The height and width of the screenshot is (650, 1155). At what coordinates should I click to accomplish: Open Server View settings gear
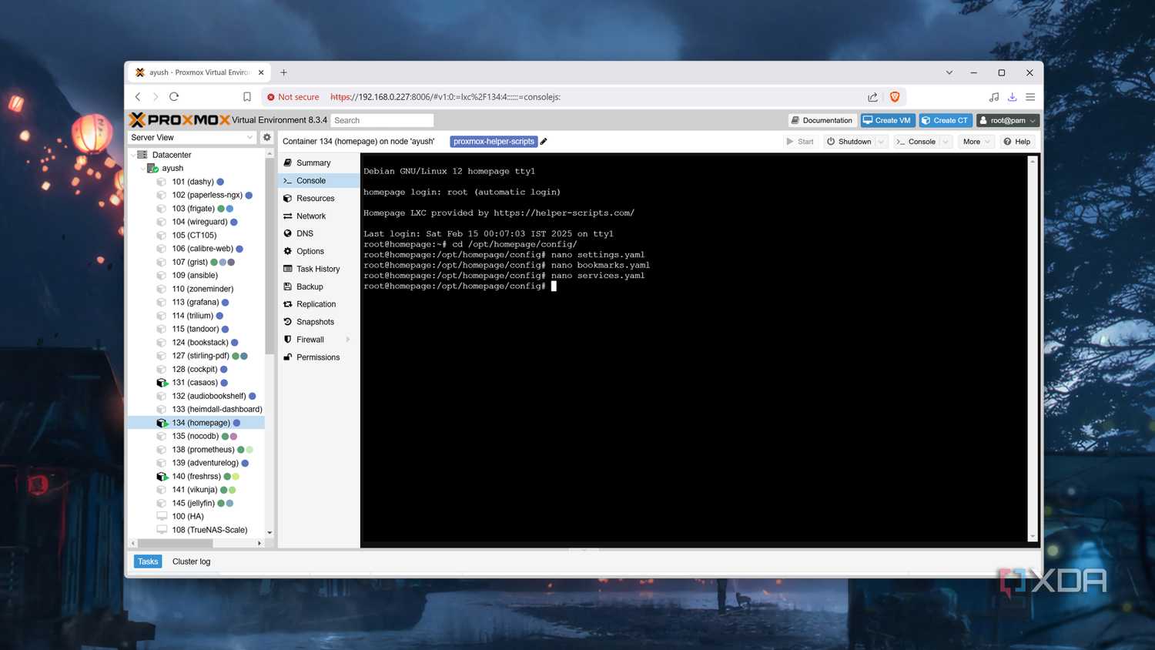tap(267, 137)
